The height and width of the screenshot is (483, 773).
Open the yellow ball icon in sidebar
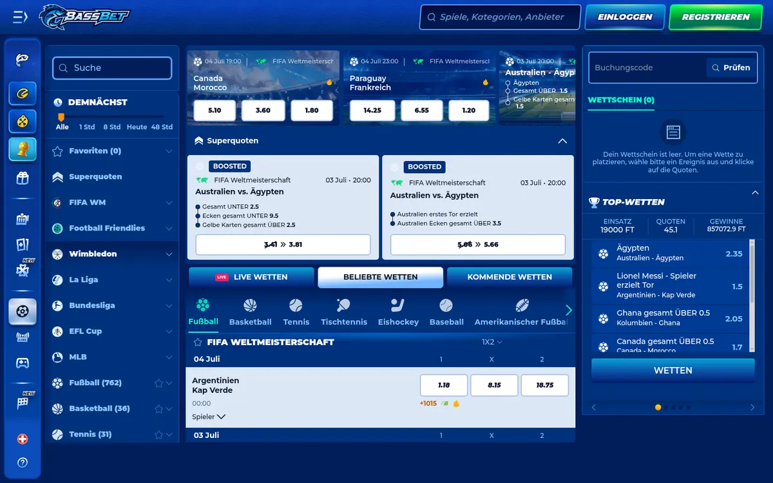coord(23,122)
